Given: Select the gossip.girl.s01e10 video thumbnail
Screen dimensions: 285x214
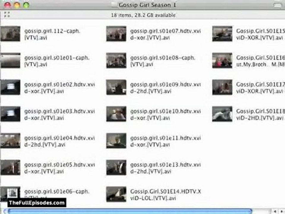Looking at the screenshot, I should point(116,114).
